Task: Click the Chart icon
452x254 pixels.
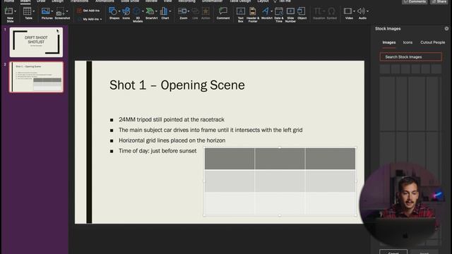Action: [x=164, y=11]
